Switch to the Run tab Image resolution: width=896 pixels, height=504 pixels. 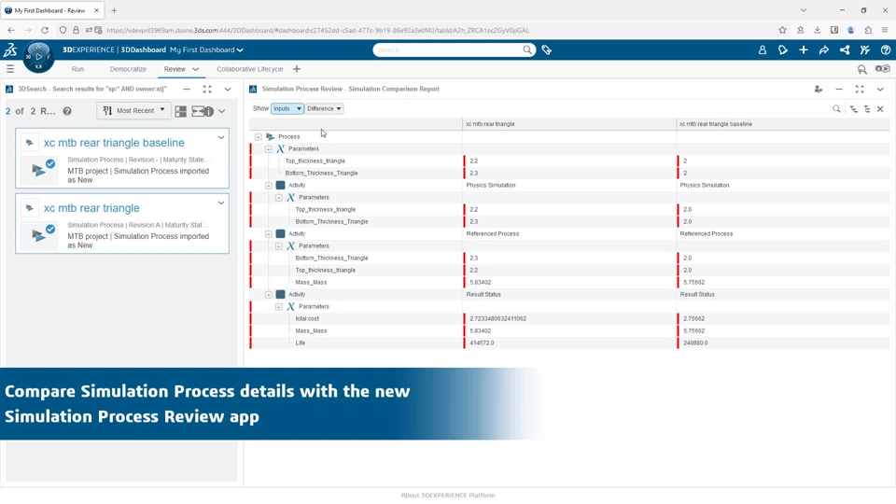(x=77, y=69)
